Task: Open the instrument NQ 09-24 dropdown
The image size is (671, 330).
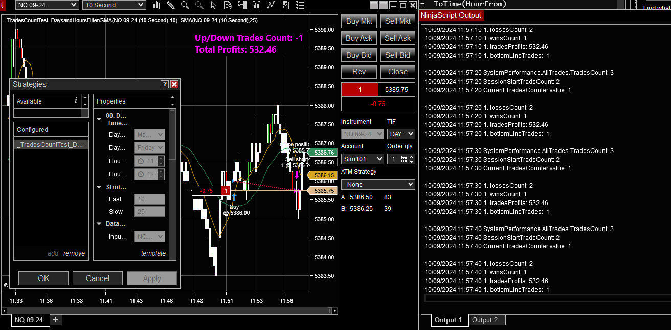Action: (47, 5)
